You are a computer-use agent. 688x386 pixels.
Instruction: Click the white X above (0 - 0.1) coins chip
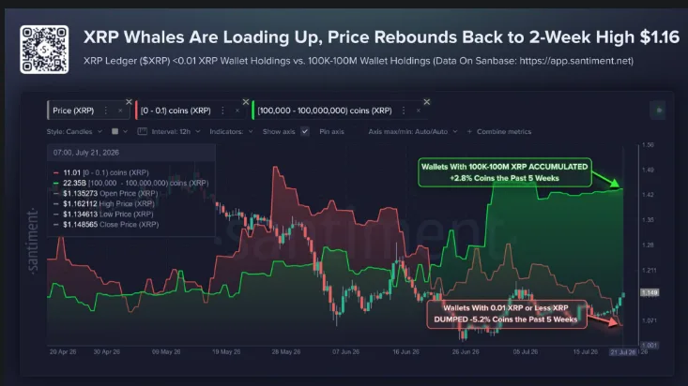point(246,101)
